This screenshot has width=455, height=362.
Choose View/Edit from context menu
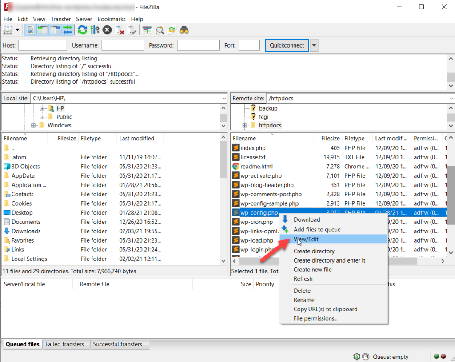click(x=333, y=239)
